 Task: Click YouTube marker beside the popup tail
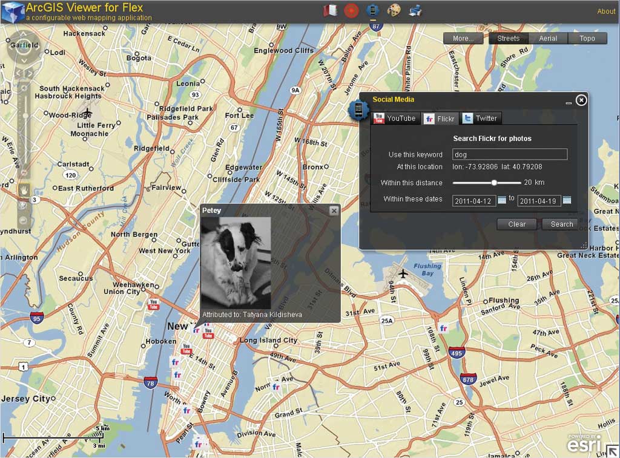coord(208,333)
